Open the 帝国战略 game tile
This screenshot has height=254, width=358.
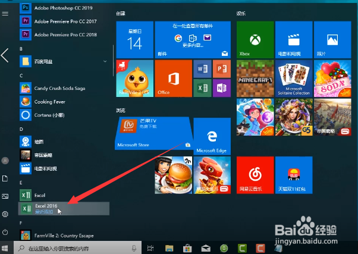[x=332, y=117]
